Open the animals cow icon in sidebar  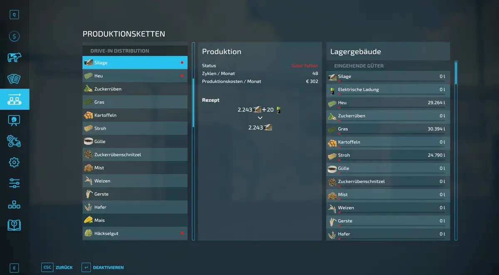[x=15, y=57]
